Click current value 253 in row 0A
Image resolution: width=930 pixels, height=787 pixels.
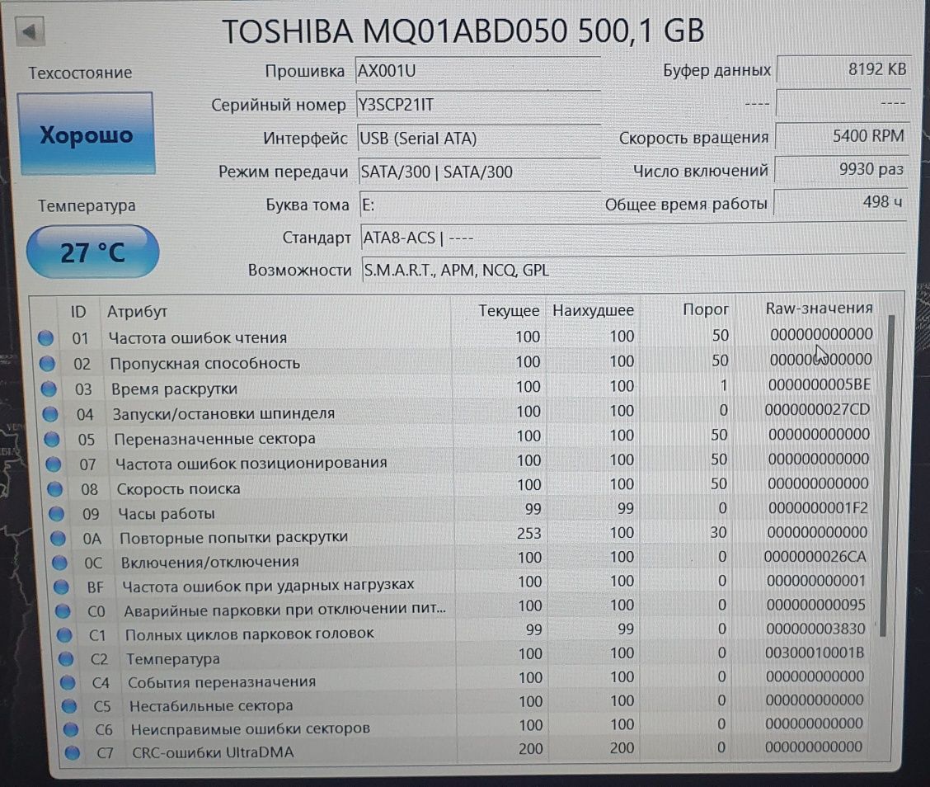[x=528, y=534]
